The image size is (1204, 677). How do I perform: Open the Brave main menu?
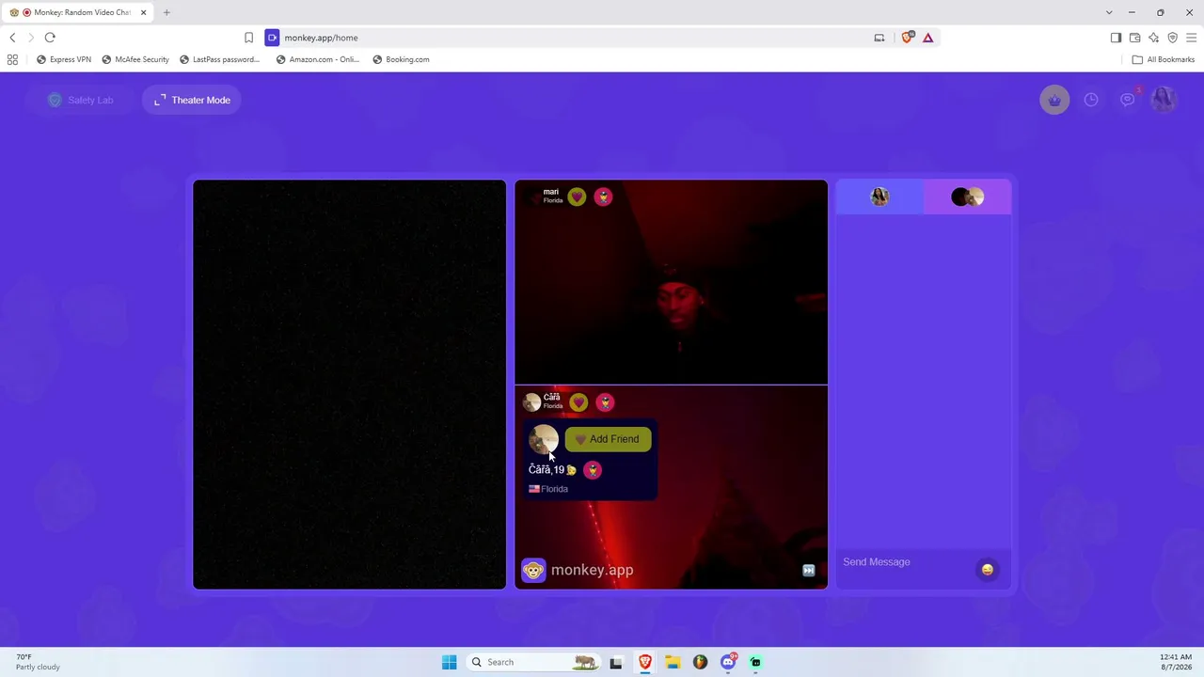click(x=1191, y=38)
